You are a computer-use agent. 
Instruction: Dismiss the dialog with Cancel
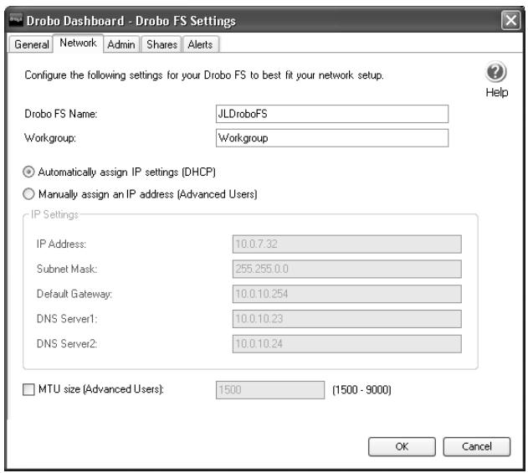click(x=476, y=447)
